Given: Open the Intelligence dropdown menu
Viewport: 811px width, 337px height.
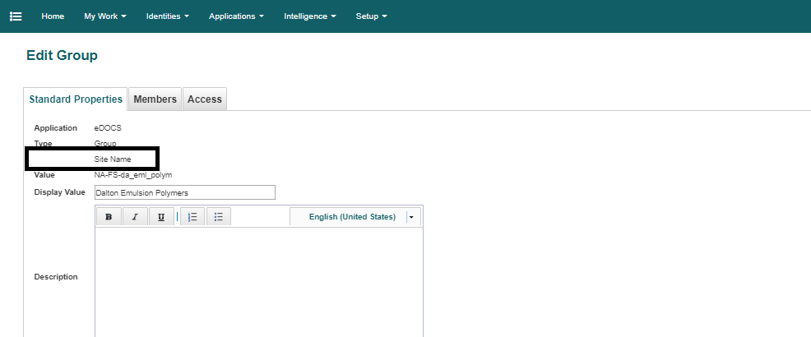Looking at the screenshot, I should tap(309, 16).
